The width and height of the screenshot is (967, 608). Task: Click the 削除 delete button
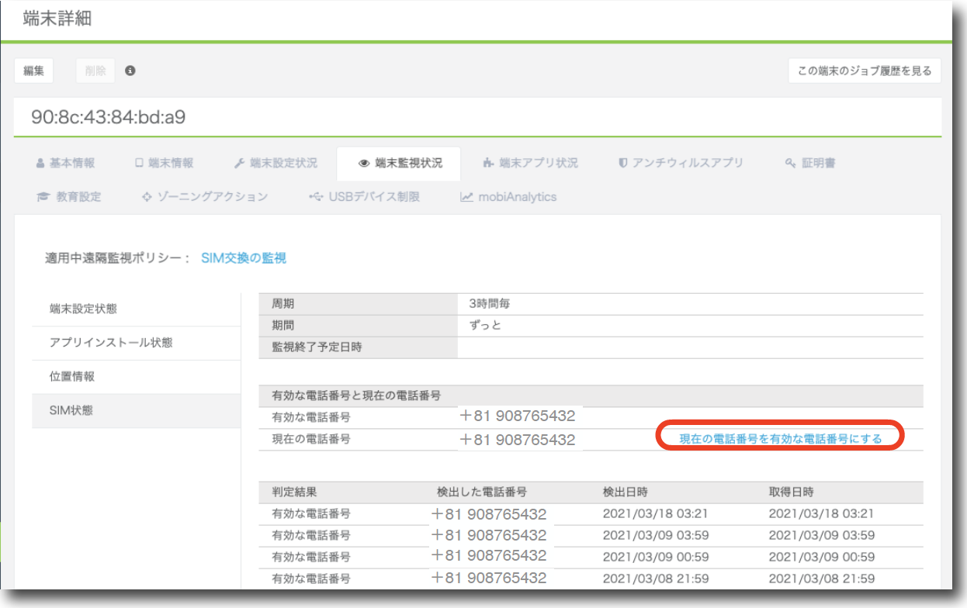(95, 71)
